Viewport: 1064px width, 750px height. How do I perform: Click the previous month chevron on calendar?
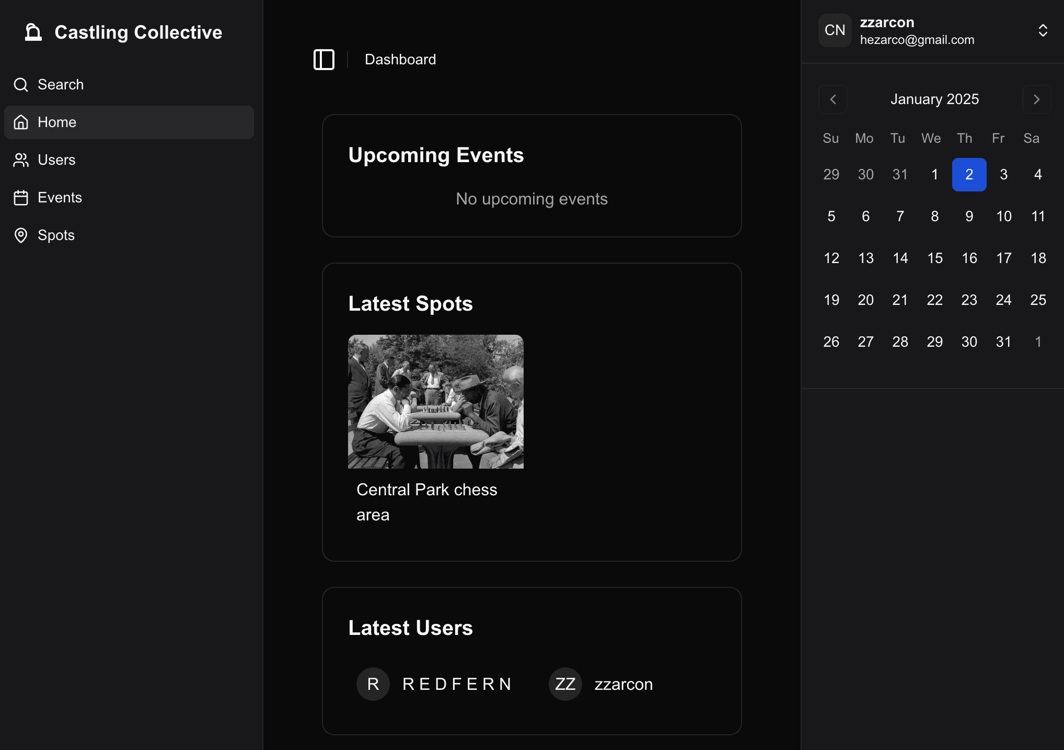tap(833, 99)
